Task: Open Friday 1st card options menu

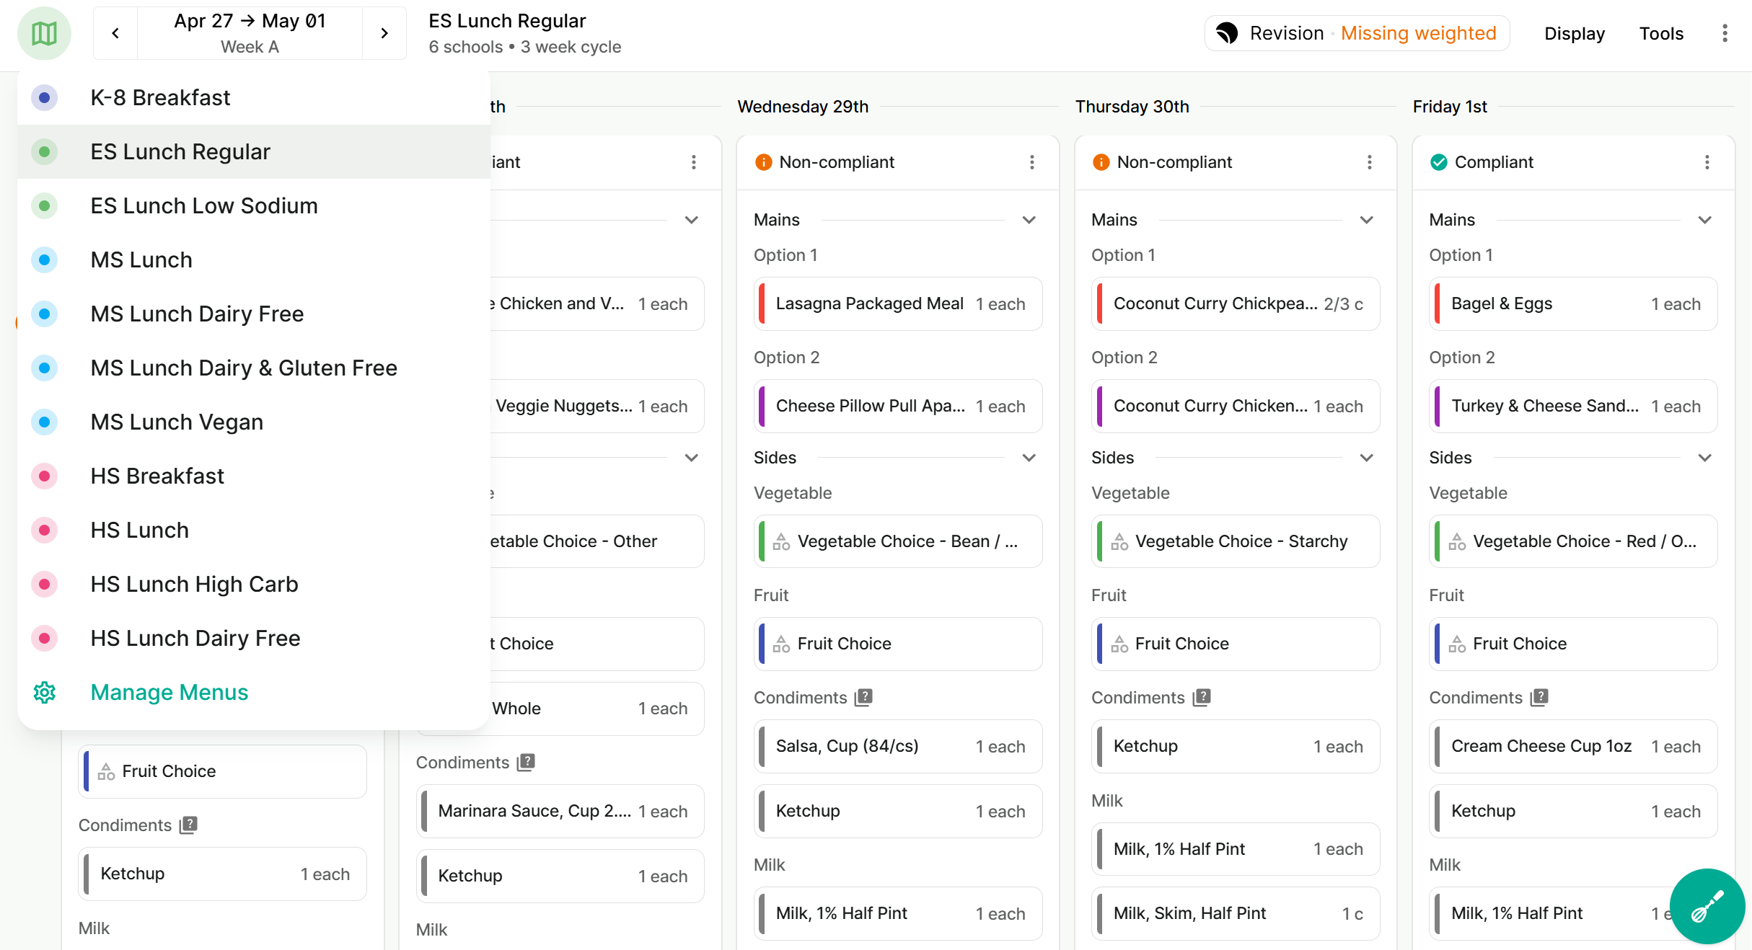Action: [x=1707, y=162]
